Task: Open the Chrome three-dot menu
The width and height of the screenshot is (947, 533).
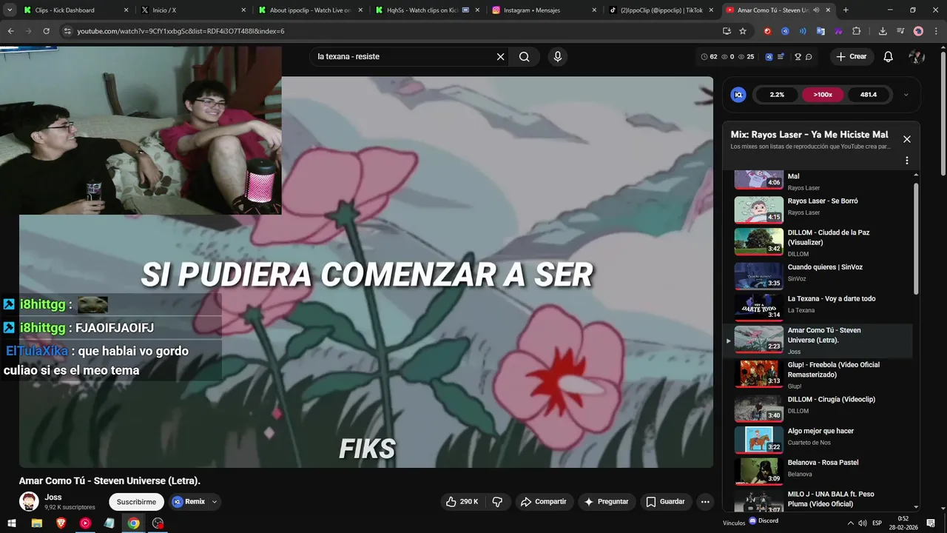Action: coord(936,31)
